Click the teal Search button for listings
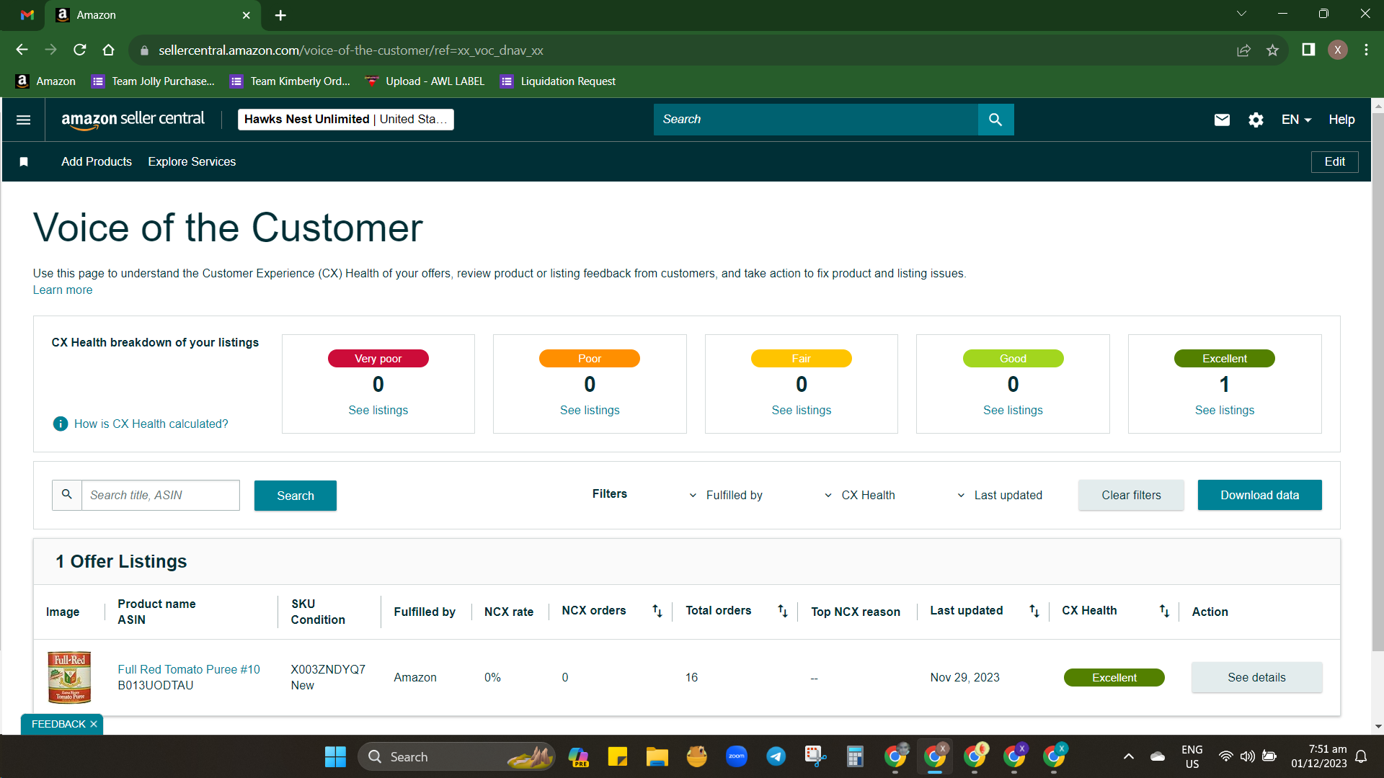Image resolution: width=1384 pixels, height=778 pixels. click(296, 496)
